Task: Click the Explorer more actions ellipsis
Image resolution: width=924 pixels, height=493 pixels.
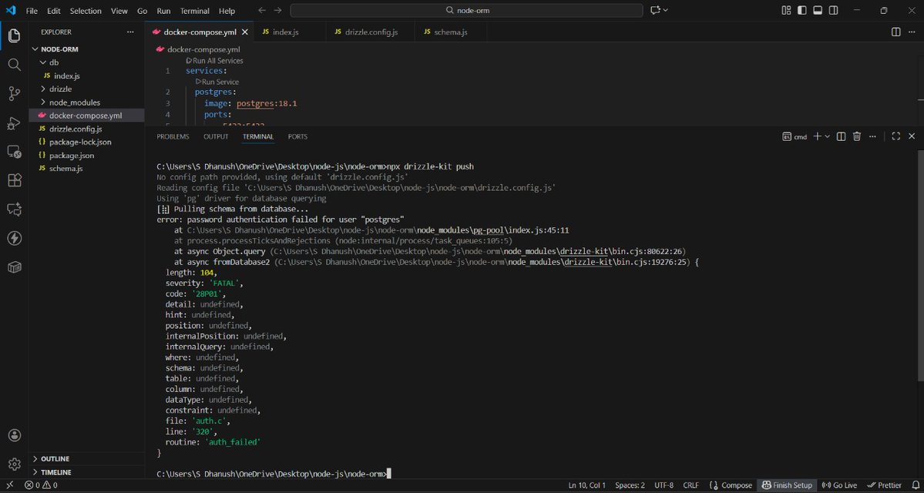Action: click(130, 32)
